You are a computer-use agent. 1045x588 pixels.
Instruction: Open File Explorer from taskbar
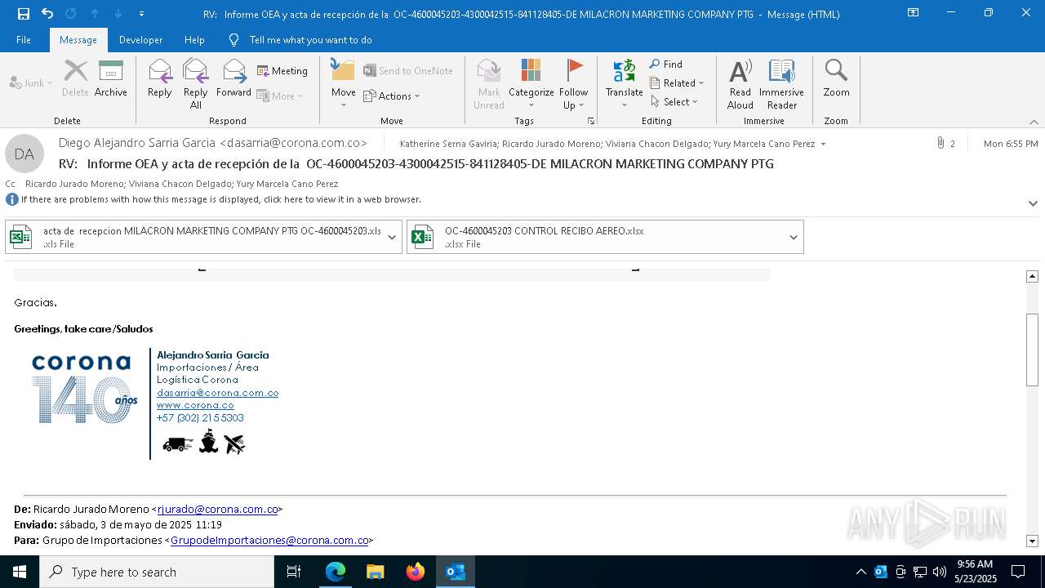pos(376,572)
